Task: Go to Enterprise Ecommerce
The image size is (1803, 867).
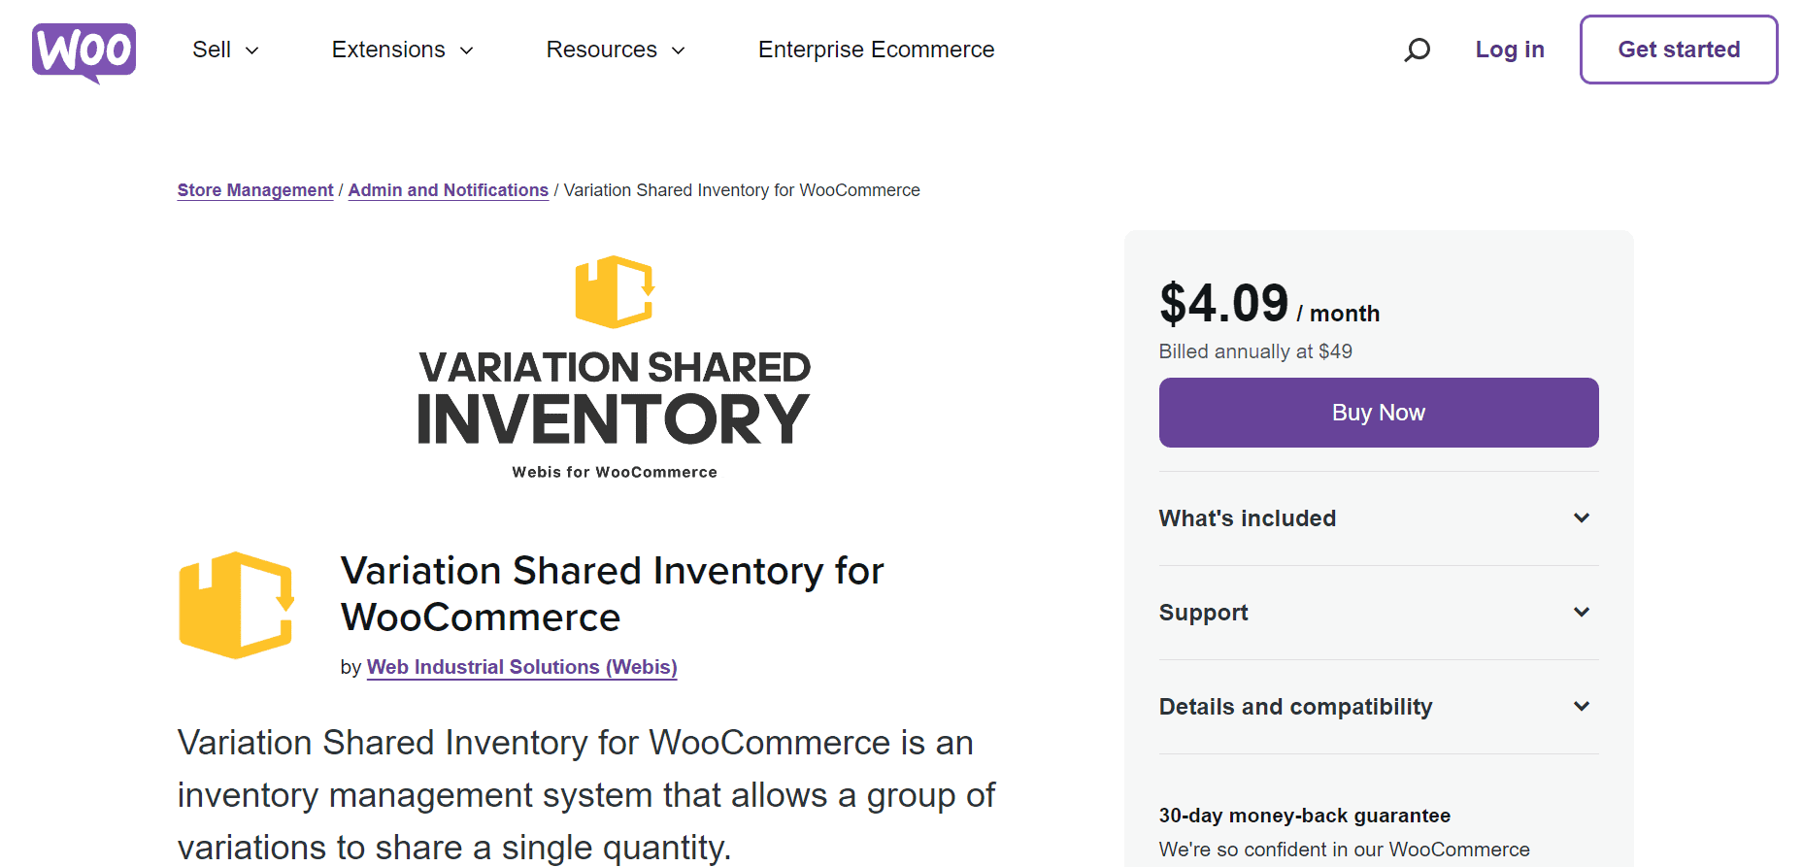Action: click(x=876, y=50)
